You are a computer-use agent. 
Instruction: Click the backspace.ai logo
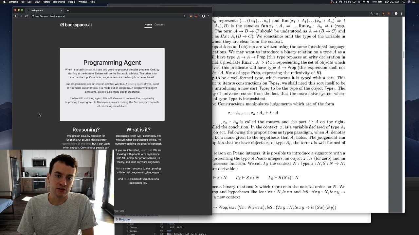click(76, 25)
